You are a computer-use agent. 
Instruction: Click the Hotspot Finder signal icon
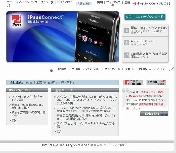click(x=127, y=43)
